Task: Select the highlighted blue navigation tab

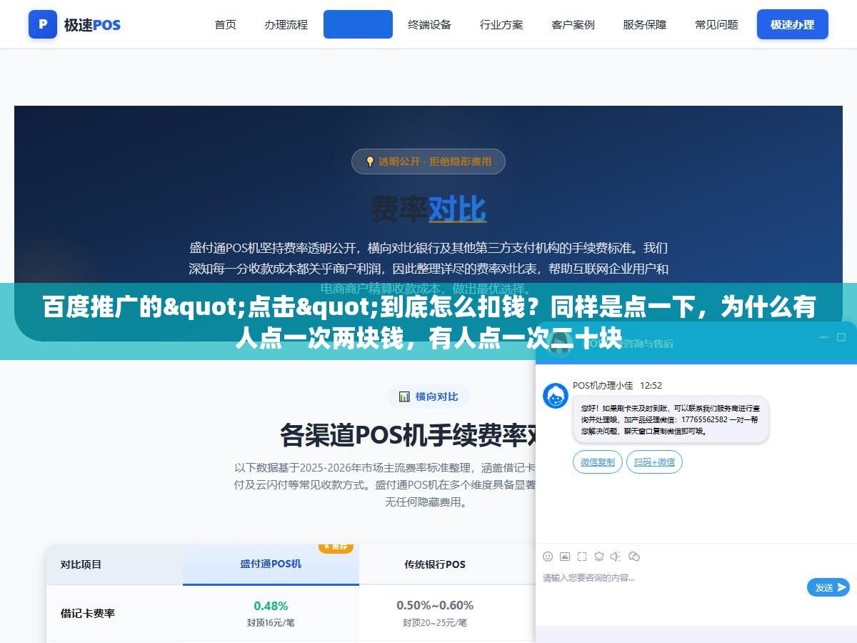Action: tap(358, 24)
